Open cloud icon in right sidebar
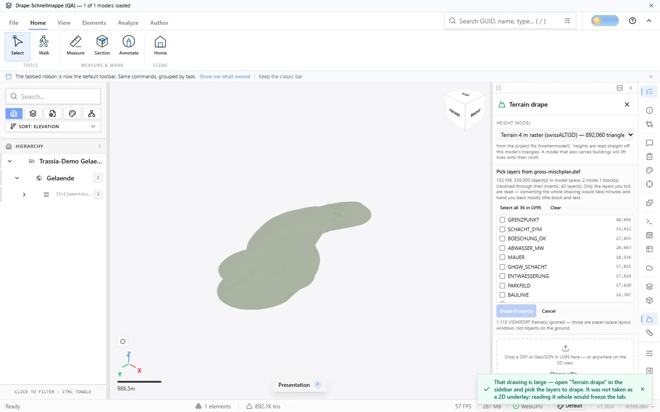The width and height of the screenshot is (660, 412). (649, 268)
